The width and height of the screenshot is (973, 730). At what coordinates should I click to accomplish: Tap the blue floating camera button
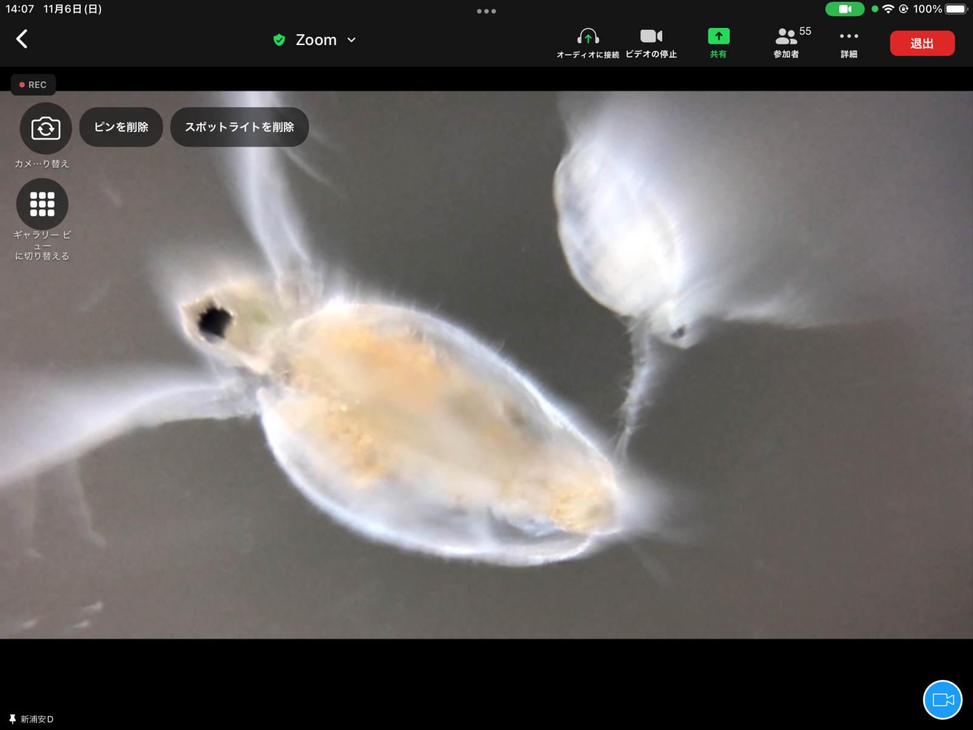click(x=943, y=700)
